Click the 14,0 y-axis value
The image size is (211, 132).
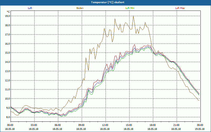[x=8, y=62]
